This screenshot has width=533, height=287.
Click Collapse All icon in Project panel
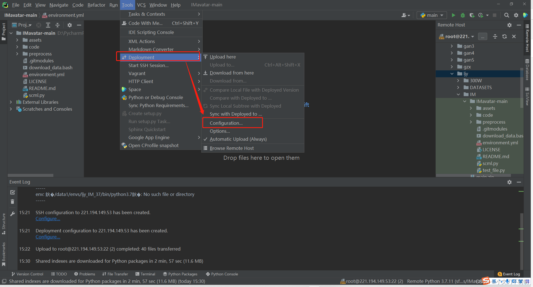(x=58, y=25)
